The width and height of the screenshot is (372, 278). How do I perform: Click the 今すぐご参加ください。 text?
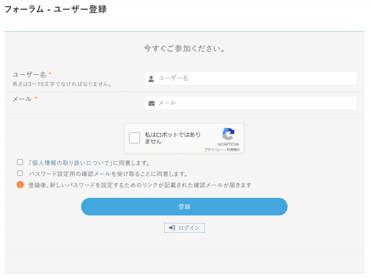[x=184, y=48]
